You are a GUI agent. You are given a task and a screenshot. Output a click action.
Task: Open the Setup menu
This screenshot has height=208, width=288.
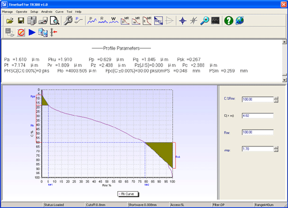click(34, 12)
